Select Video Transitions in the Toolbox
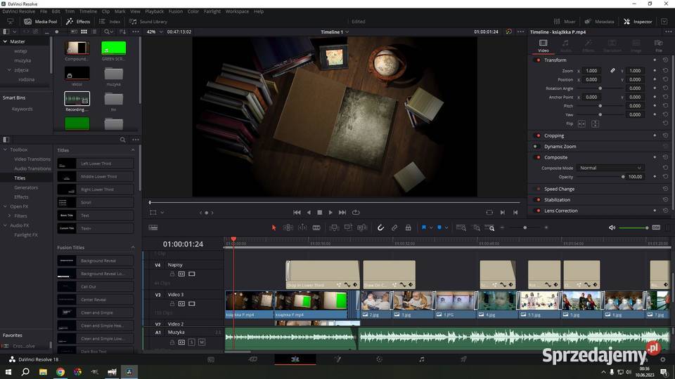The image size is (675, 379). 32,159
